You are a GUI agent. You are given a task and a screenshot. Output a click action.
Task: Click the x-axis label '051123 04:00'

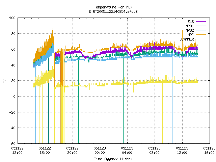127,150
